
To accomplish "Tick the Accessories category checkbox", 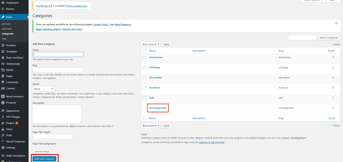I will [145, 58].
